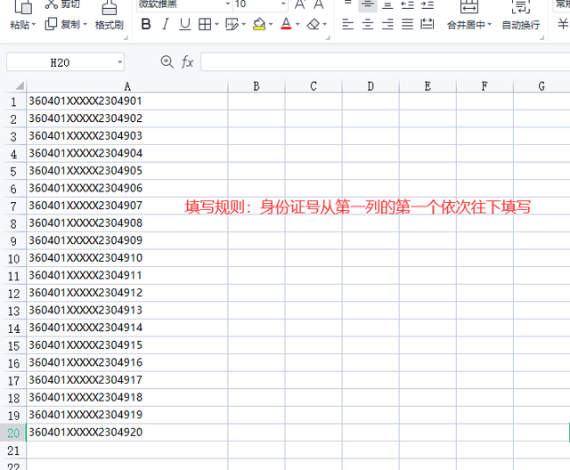
Task: Click the fill color bucket swatch
Action: point(258,24)
